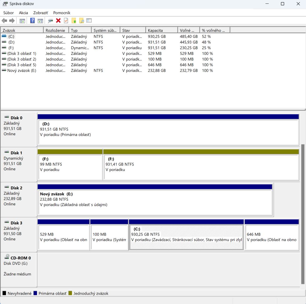306x304 pixels.
Task: Select the 100 MB partition on Disk 3
Action: point(109,235)
